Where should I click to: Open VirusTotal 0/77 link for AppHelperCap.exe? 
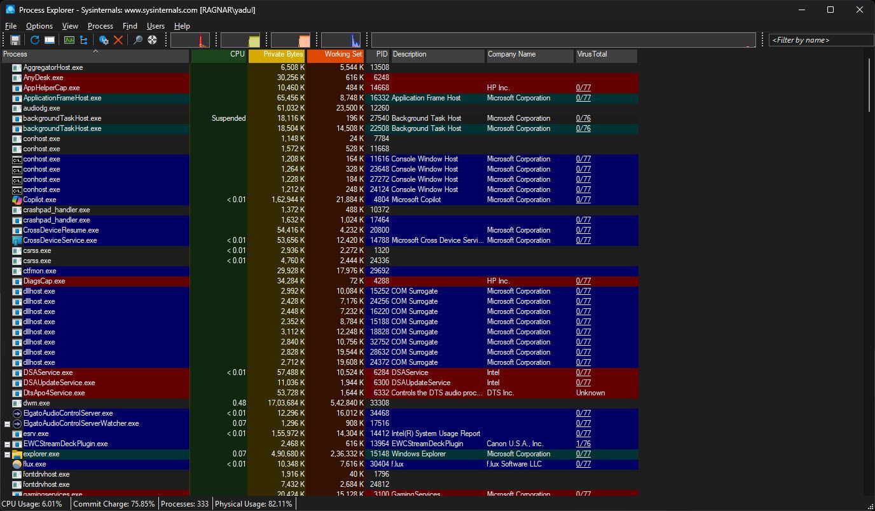pyautogui.click(x=583, y=88)
